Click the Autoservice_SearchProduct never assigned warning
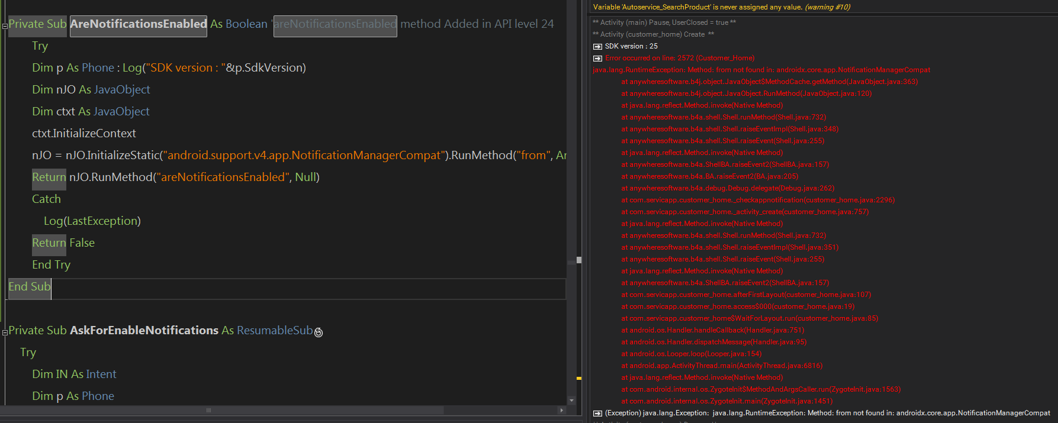The width and height of the screenshot is (1058, 423). pyautogui.click(x=721, y=7)
